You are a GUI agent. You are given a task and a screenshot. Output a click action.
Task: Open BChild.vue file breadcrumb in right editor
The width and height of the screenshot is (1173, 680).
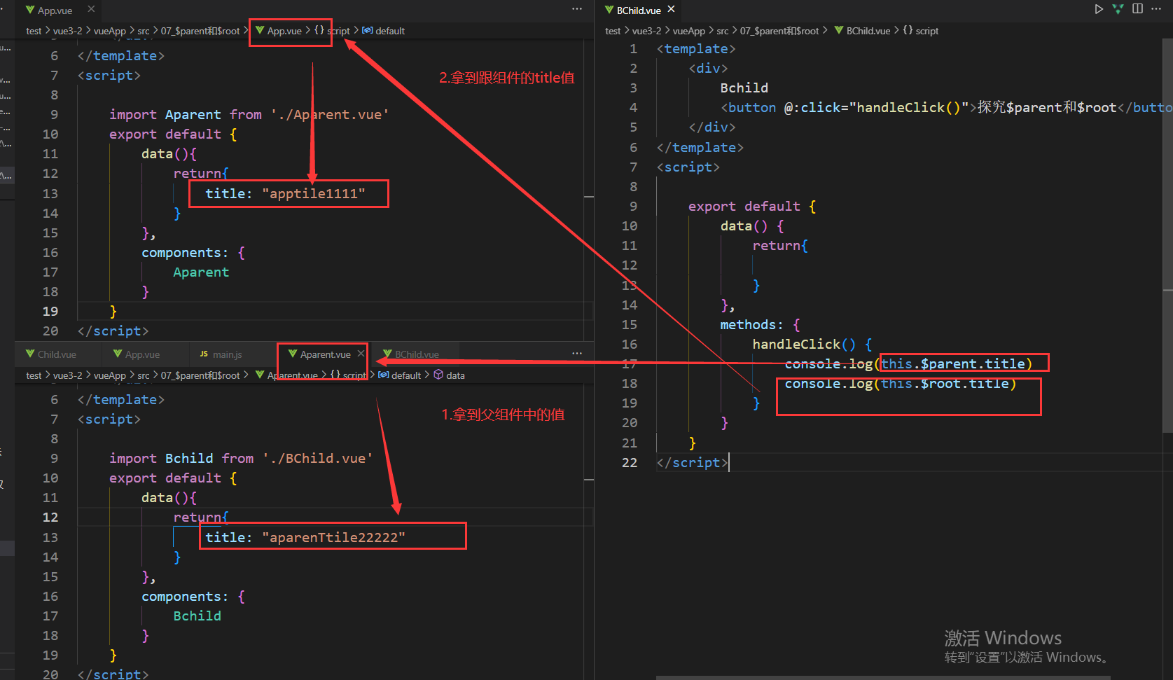868,31
